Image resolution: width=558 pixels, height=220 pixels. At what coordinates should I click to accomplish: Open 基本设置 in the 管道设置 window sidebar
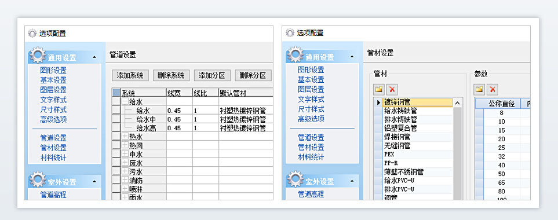[53, 80]
